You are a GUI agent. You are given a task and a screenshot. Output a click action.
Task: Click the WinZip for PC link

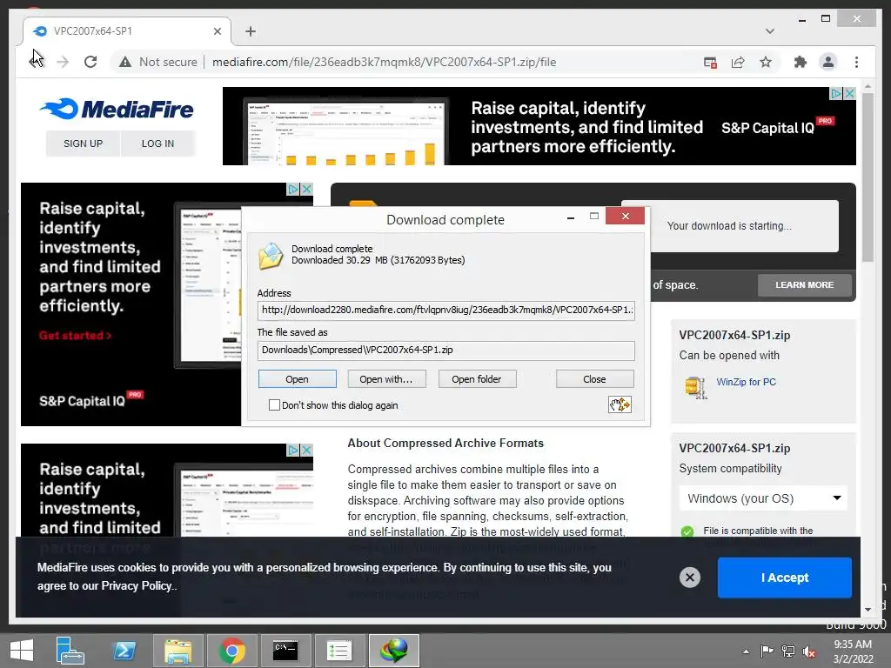(x=746, y=382)
